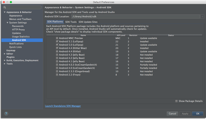
Task: Click 'Not installed' status for Android 2.2 (Froyo)
Action: coord(146,75)
